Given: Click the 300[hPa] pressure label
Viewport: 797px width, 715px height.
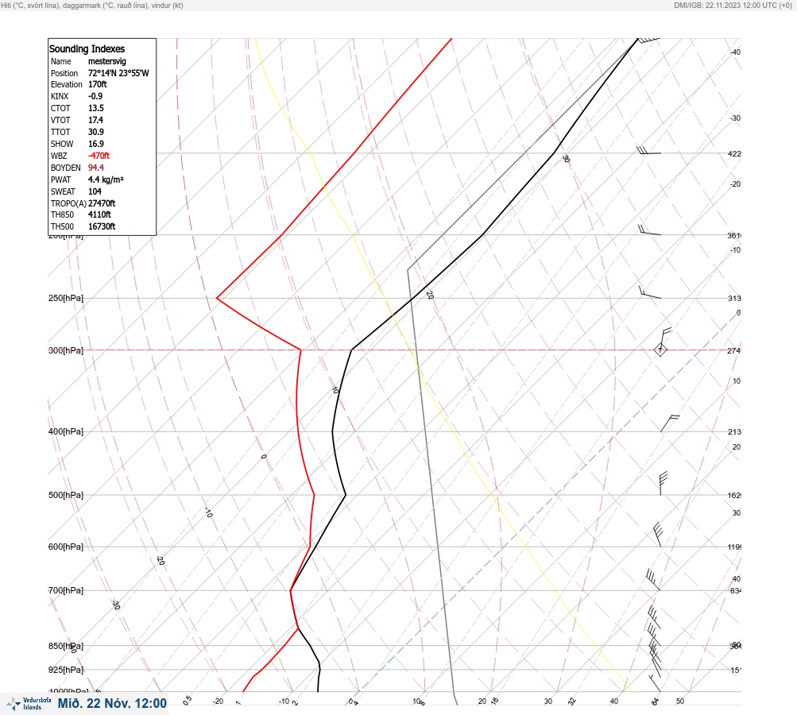Looking at the screenshot, I should coord(66,350).
